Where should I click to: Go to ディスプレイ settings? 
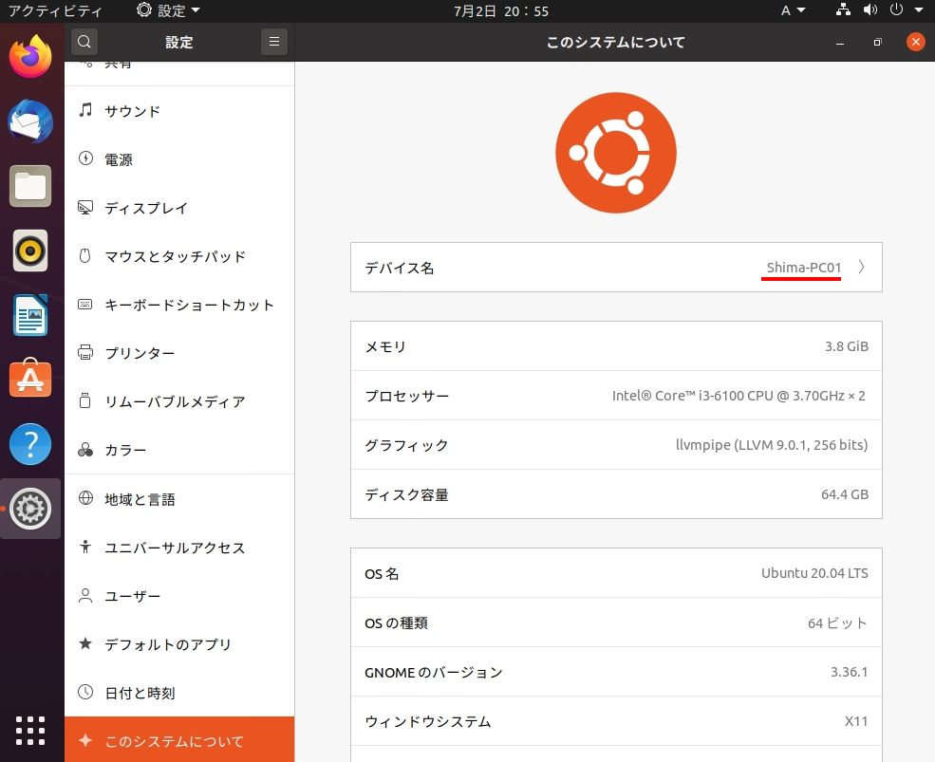(x=179, y=208)
